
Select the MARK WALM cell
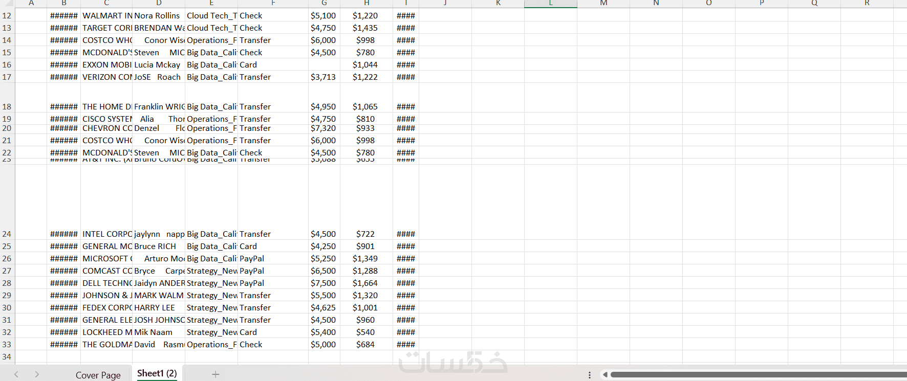(159, 295)
